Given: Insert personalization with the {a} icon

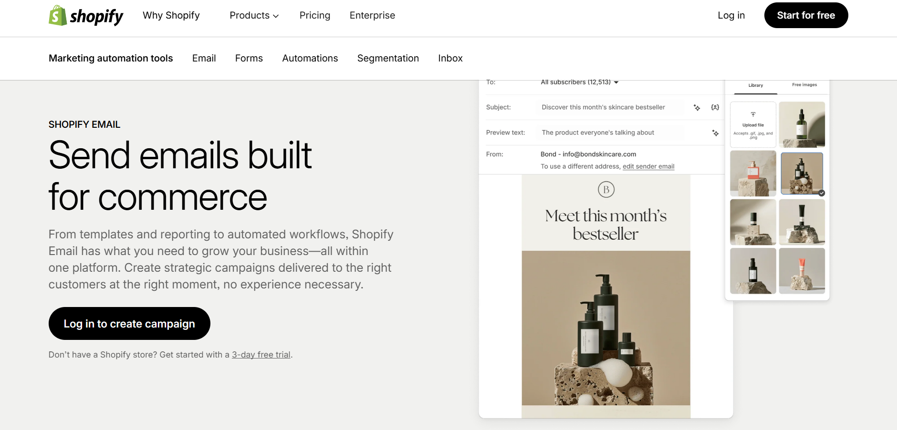Looking at the screenshot, I should (x=714, y=108).
